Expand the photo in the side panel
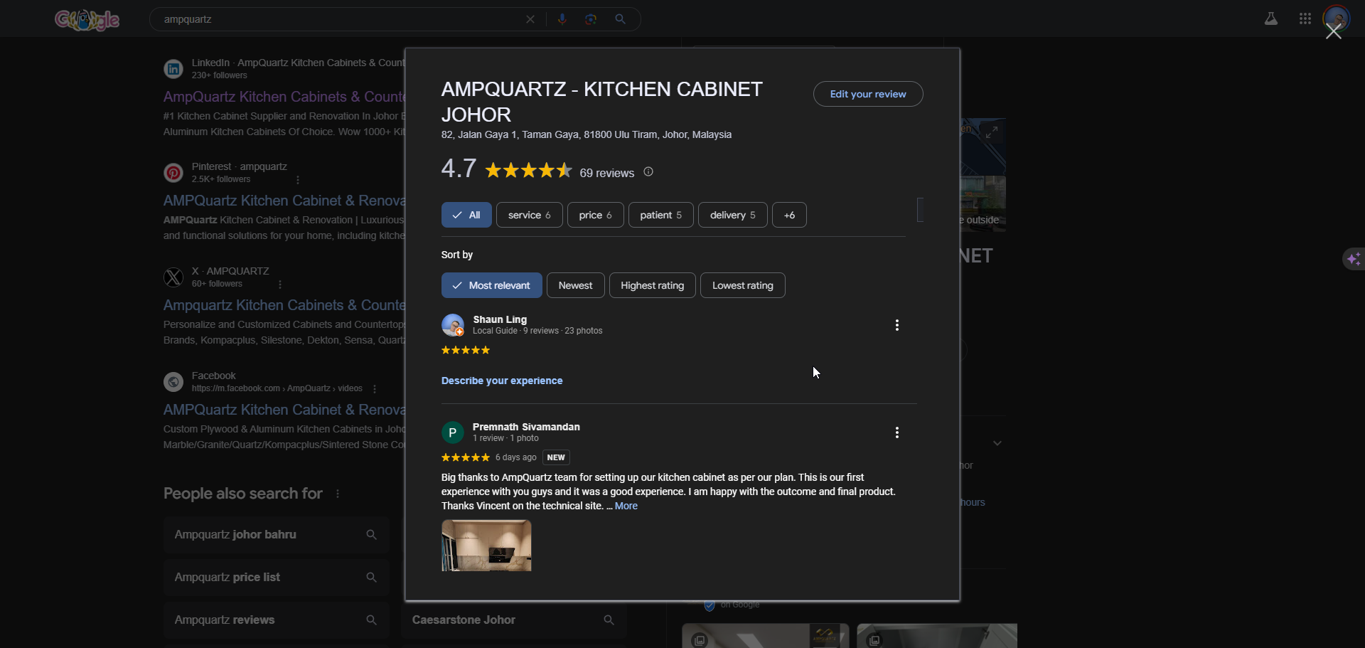 992,132
